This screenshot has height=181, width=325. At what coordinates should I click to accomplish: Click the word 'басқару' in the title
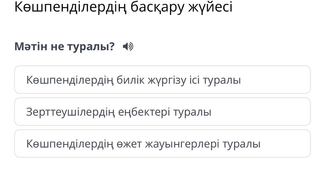[157, 8]
